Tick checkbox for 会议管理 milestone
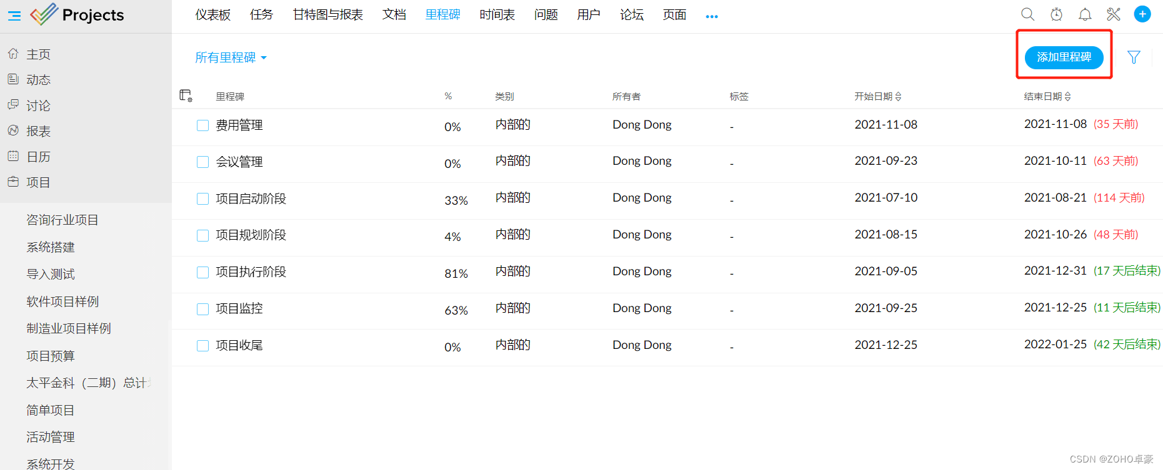The height and width of the screenshot is (470, 1163). [x=202, y=162]
